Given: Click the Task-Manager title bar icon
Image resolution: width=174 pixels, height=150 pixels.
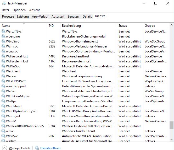Looking at the screenshot, I should 4,3.
